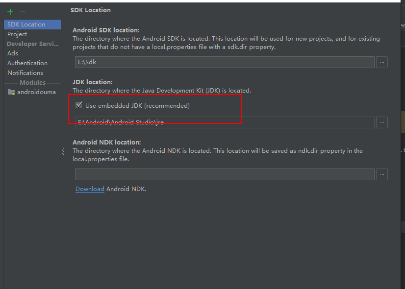This screenshot has width=405, height=289.
Task: Toggle Use embedded JDK checkbox
Action: coord(79,105)
